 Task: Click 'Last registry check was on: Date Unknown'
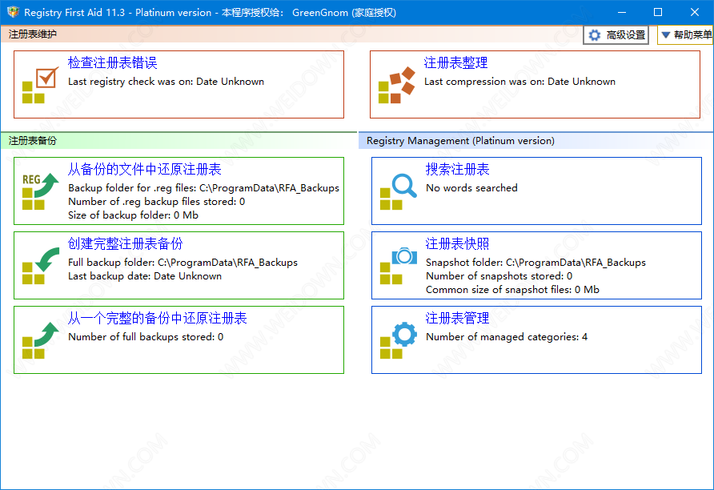(166, 82)
